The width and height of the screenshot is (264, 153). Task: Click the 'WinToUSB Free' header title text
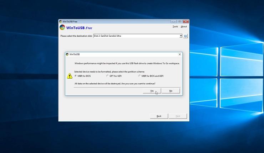(x=79, y=28)
